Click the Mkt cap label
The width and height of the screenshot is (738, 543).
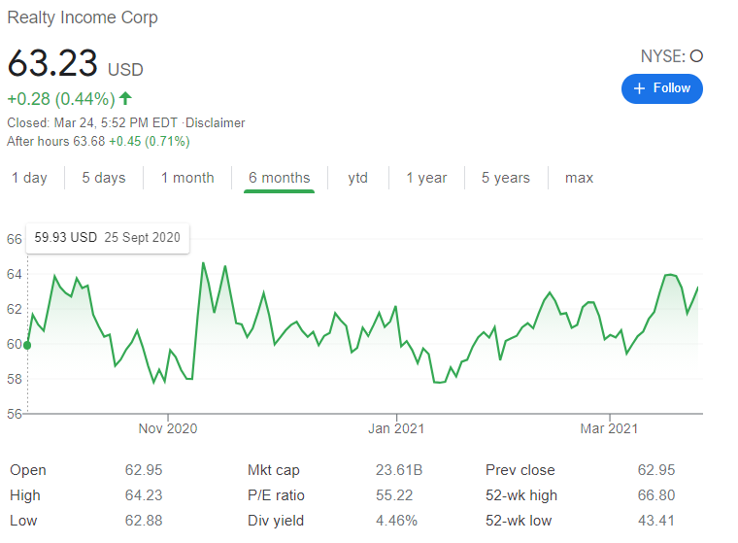[x=274, y=470]
